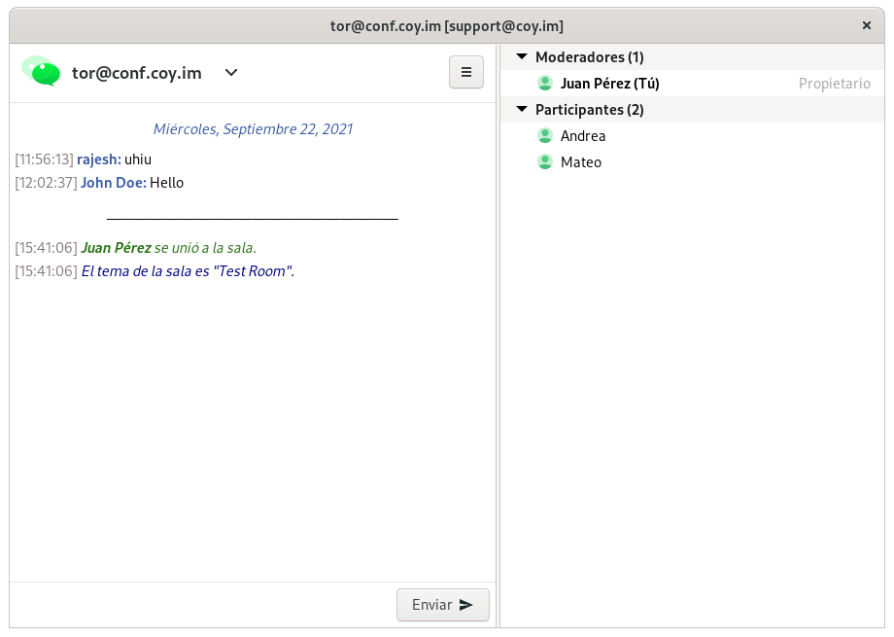
Task: Click Mateo's green avatar icon
Action: [x=545, y=162]
